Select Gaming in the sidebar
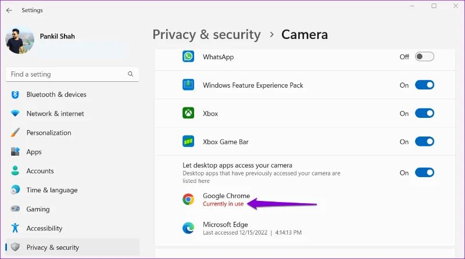465x259 pixels. (72, 209)
